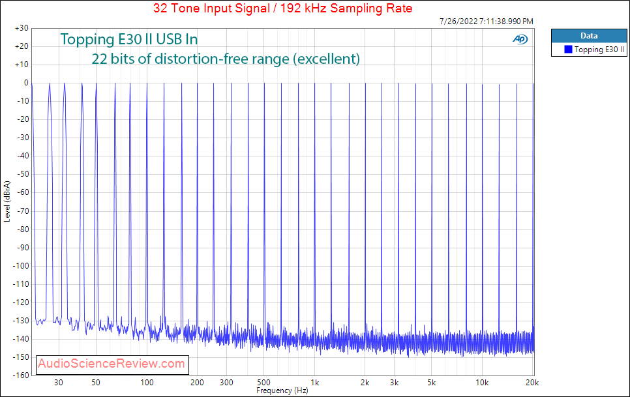
Task: Click the 1k tick label on the frequency axis
Action: (314, 383)
